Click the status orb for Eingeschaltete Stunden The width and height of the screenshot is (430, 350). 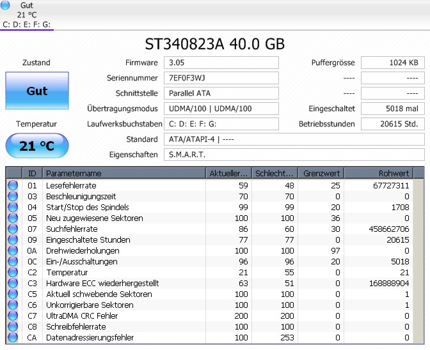pos(13,240)
